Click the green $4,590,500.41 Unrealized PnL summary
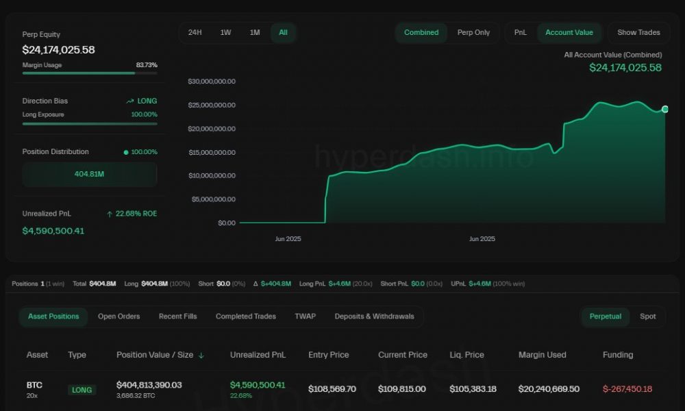 pyautogui.click(x=53, y=231)
